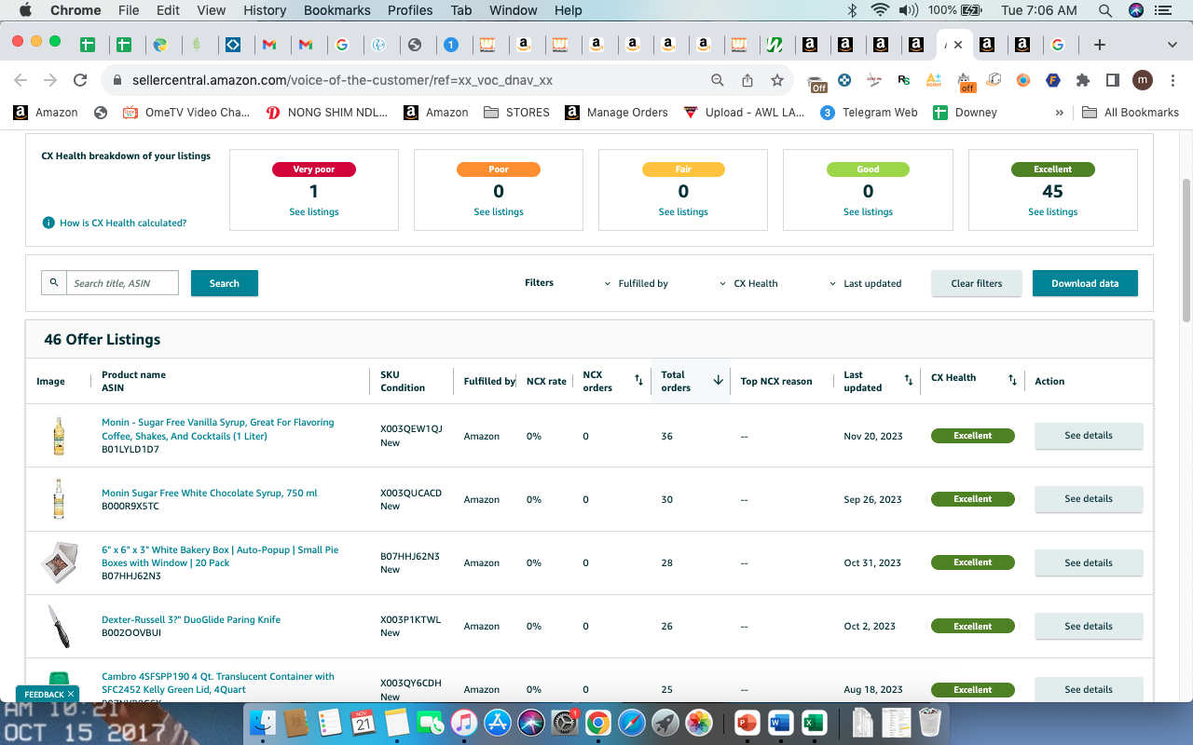Click the search magnifier icon beside ASIN field
The height and width of the screenshot is (745, 1193).
(54, 283)
